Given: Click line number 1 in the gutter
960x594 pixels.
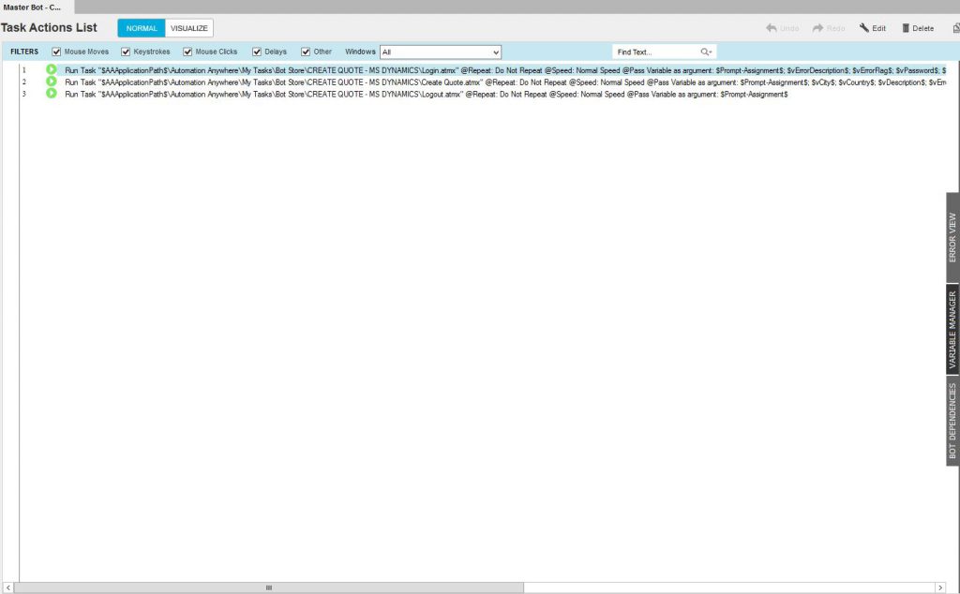Looking at the screenshot, I should point(24,70).
